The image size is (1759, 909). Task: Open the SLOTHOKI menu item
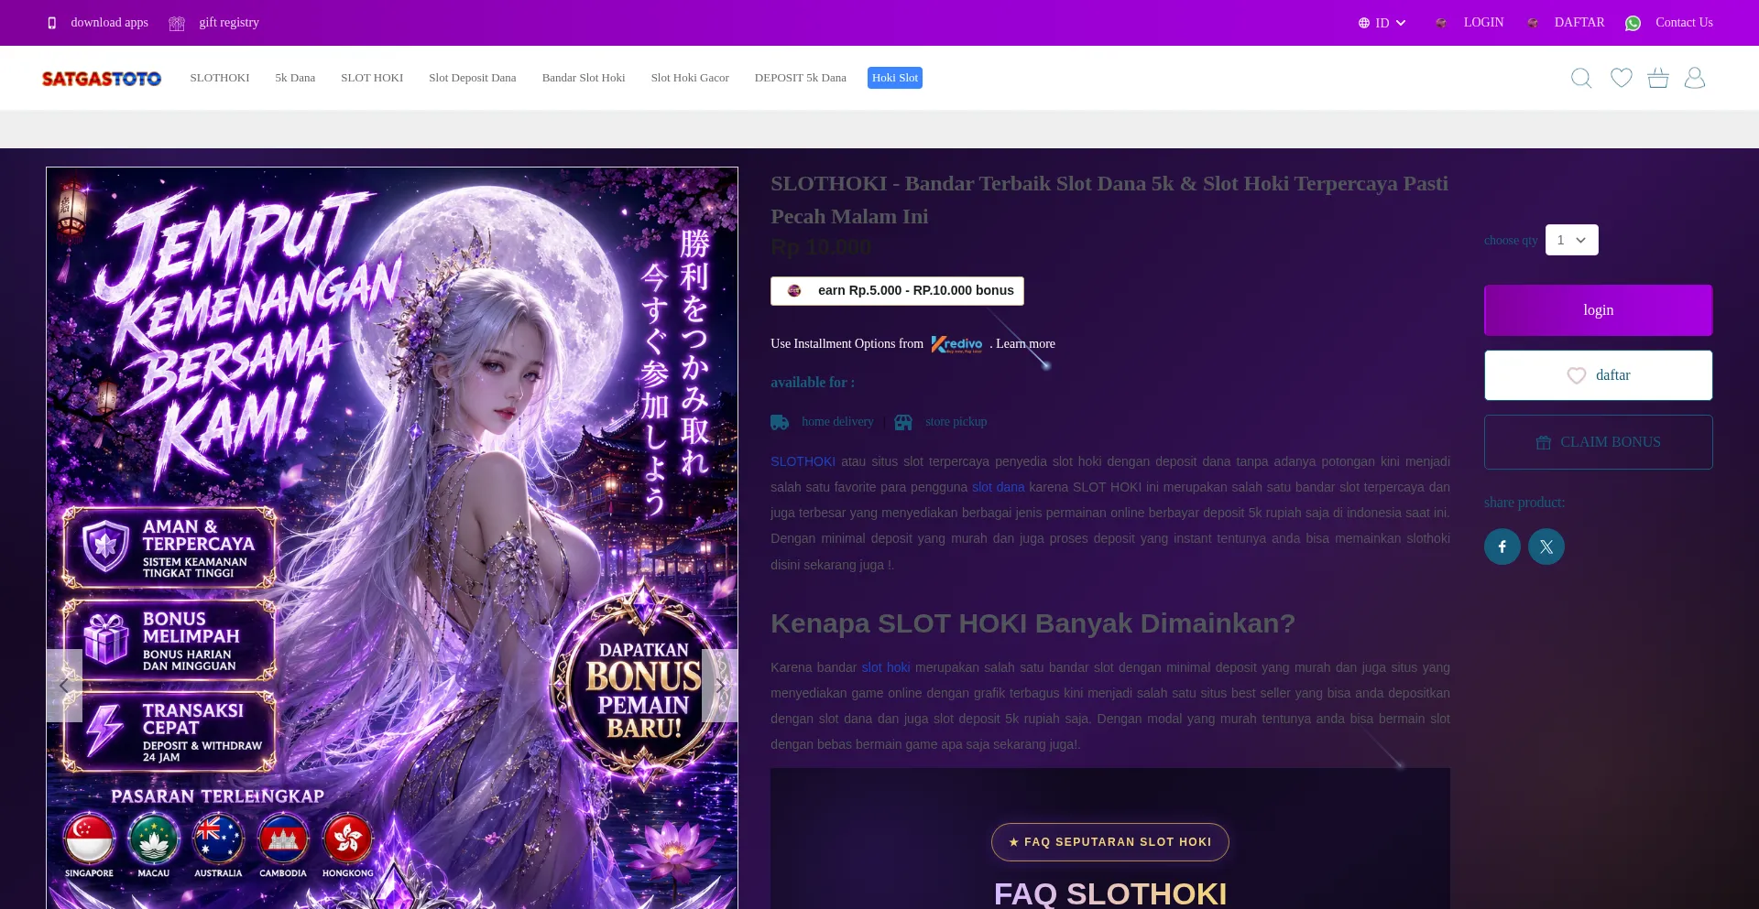pyautogui.click(x=220, y=78)
